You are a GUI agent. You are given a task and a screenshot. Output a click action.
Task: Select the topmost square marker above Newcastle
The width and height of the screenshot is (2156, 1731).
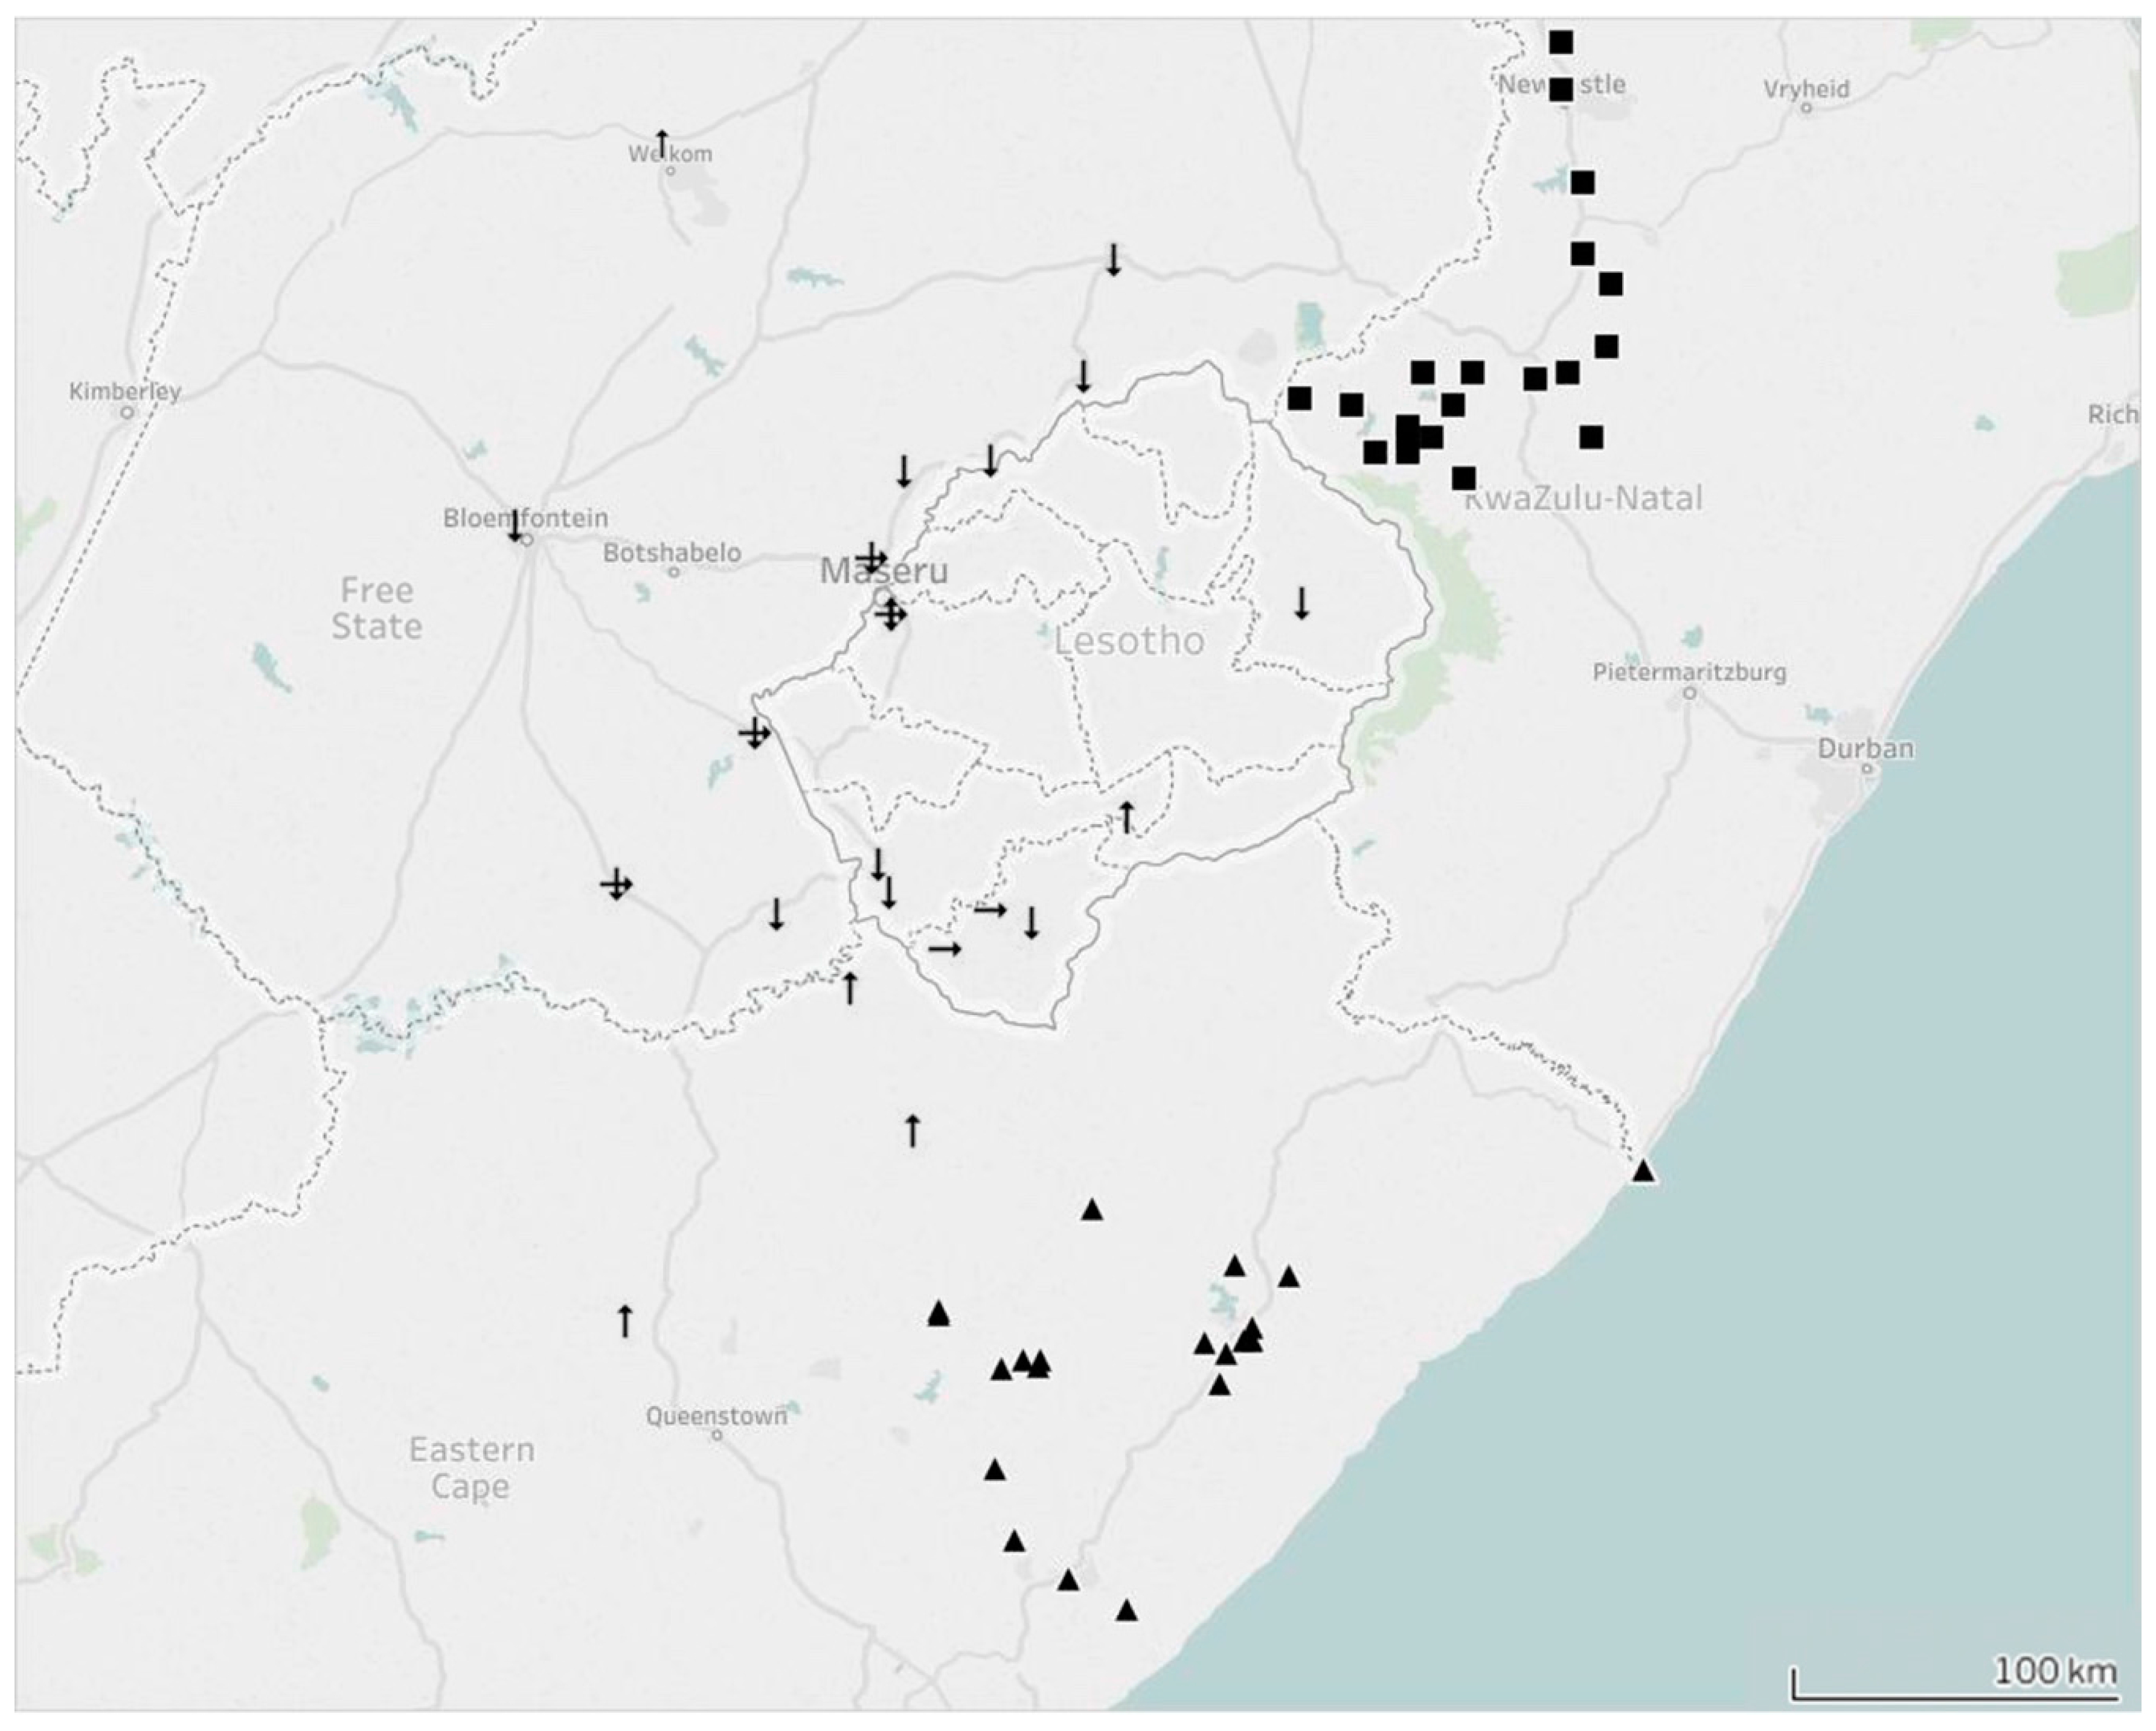point(1561,42)
